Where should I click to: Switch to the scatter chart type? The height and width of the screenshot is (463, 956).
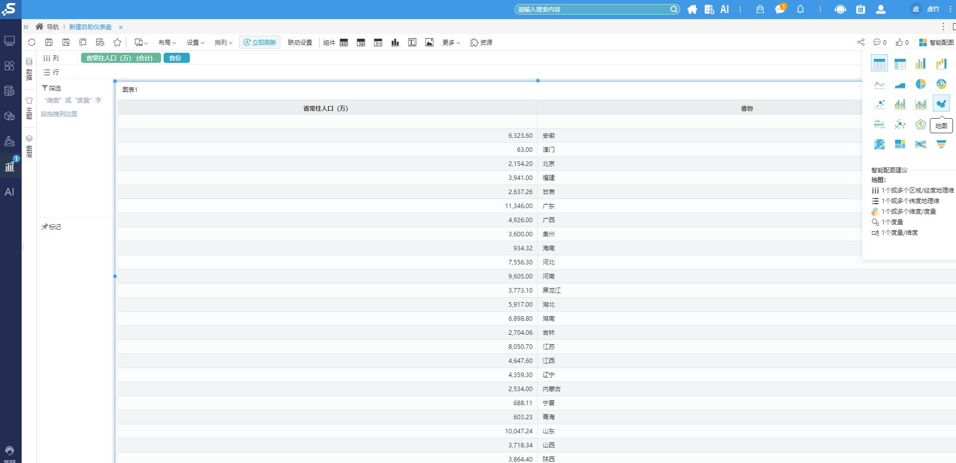(879, 104)
